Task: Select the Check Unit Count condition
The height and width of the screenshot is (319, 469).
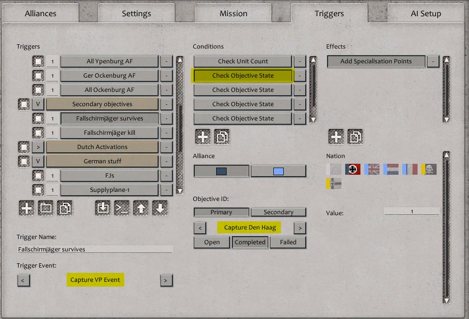Action: click(x=242, y=61)
